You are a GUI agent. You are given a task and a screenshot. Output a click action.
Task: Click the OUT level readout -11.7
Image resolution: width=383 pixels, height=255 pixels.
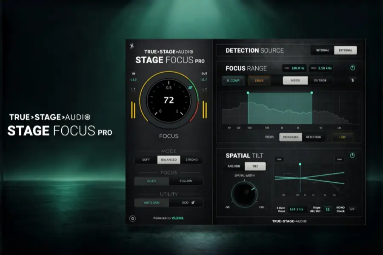pos(203,79)
